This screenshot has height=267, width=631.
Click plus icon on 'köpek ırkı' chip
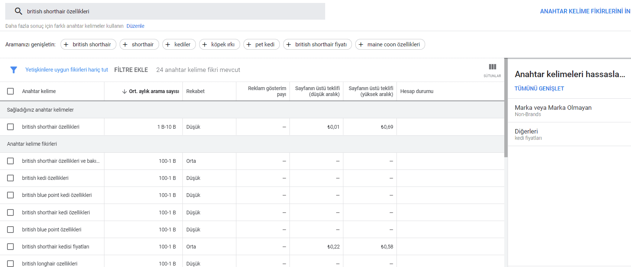click(205, 44)
